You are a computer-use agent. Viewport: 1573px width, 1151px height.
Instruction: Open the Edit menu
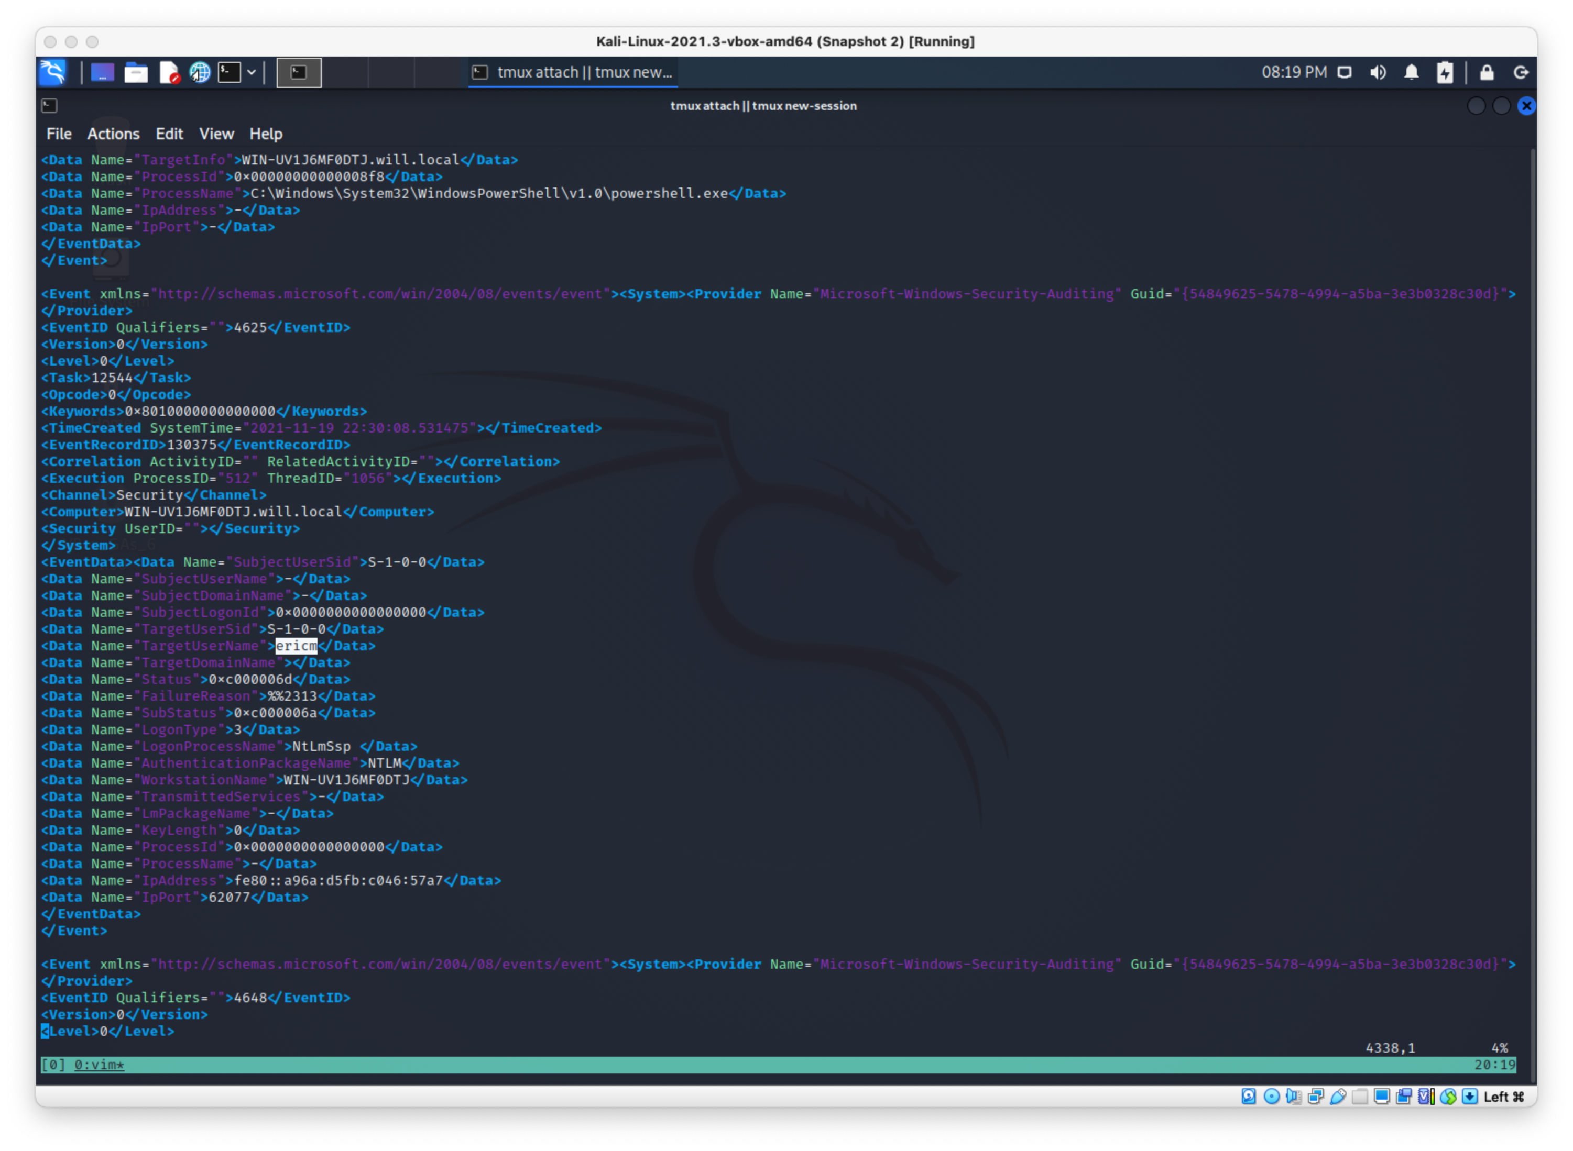tap(169, 134)
